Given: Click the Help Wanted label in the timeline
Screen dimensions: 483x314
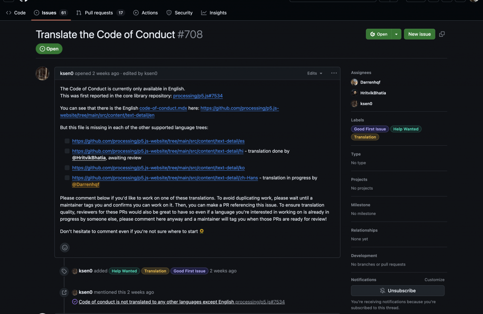Looking at the screenshot, I should [124, 271].
